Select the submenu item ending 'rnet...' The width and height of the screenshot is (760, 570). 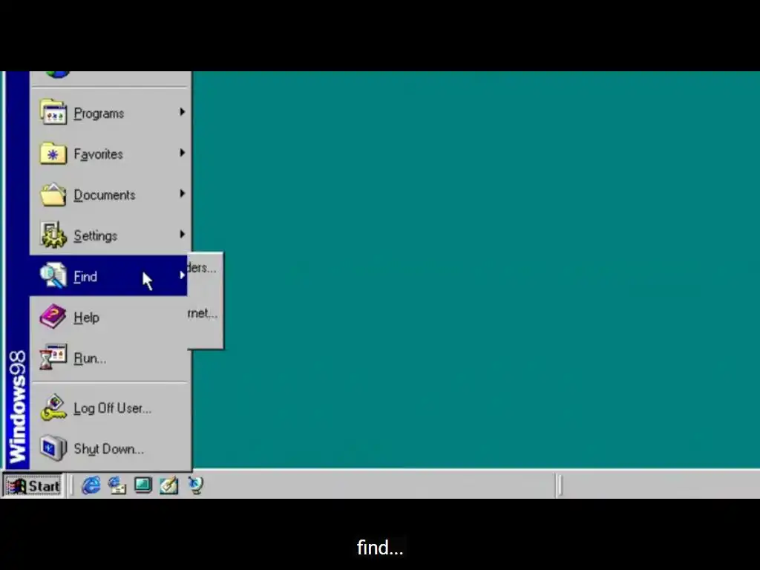click(x=203, y=314)
